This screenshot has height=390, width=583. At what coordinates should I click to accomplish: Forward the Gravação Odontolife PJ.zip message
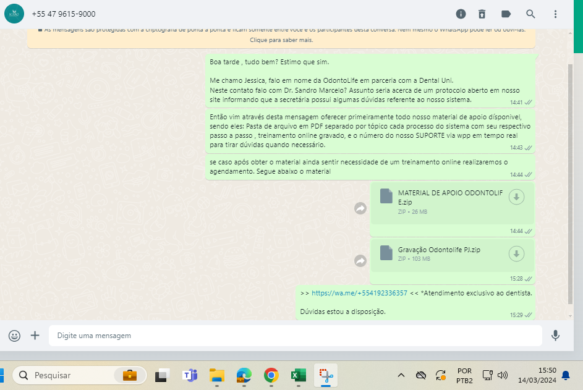pyautogui.click(x=360, y=261)
